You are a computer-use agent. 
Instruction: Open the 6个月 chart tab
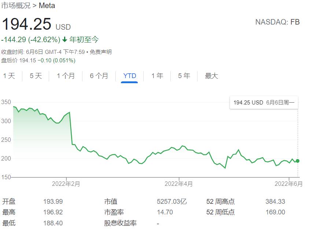(x=99, y=76)
